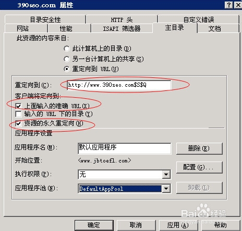242x231 pixels.
Task: Click the 文档 tab
Action: tap(218, 28)
